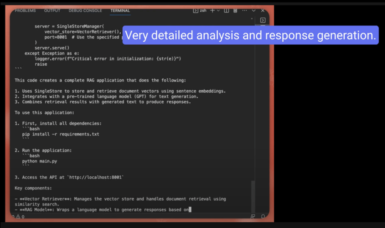Click '1. First, install all dependencies:' line
This screenshot has width=385, height=228.
coord(58,123)
